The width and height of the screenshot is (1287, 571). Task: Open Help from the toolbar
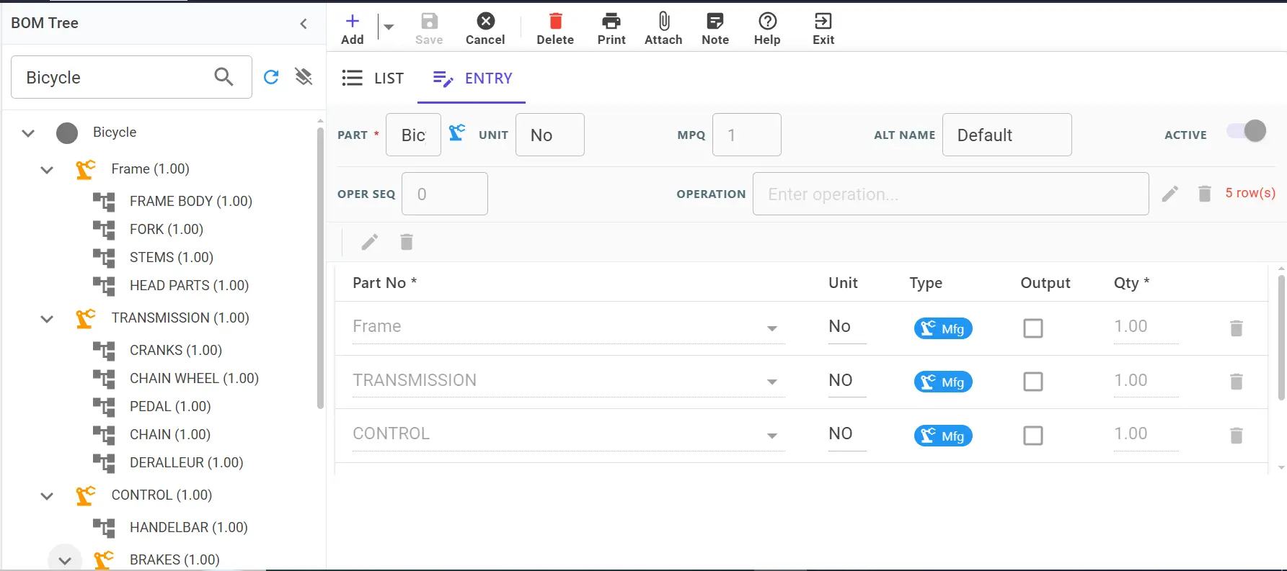point(767,29)
